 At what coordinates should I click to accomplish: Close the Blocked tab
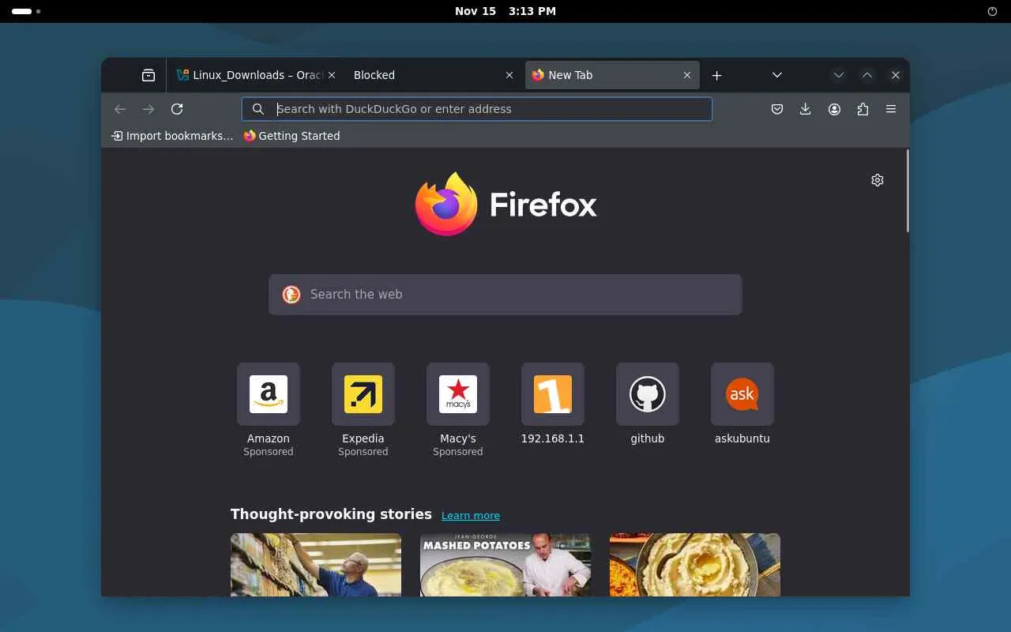(x=509, y=75)
